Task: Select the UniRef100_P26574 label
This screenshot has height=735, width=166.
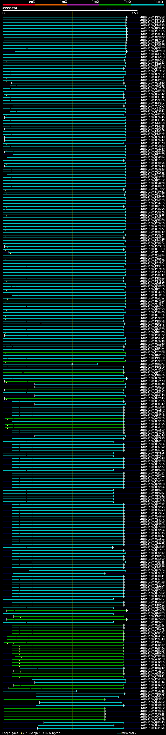Action: (152, 235)
